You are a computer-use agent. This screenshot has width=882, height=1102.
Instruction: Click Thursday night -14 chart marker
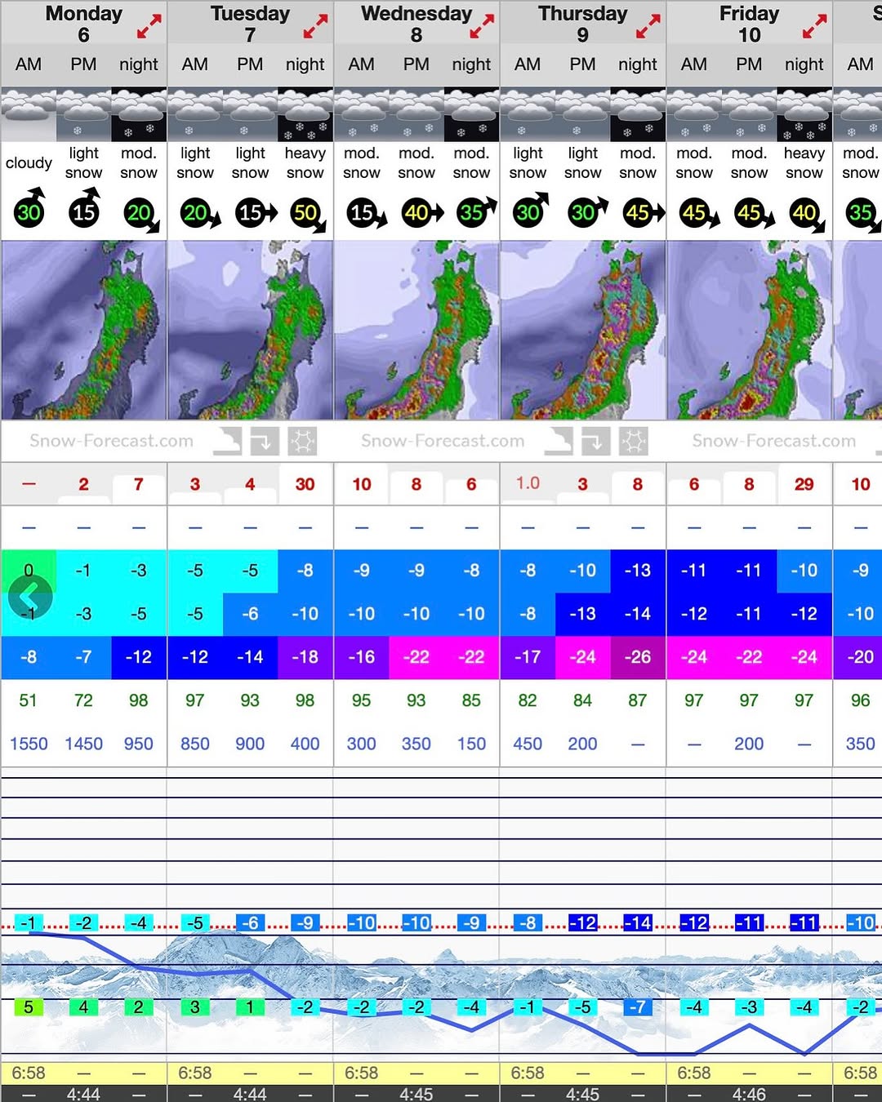[638, 923]
